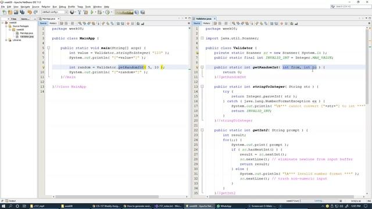Click the Toggle Bookmark icon in Validator editor toolbar
This screenshot has height=209, width=372.
[266, 23]
